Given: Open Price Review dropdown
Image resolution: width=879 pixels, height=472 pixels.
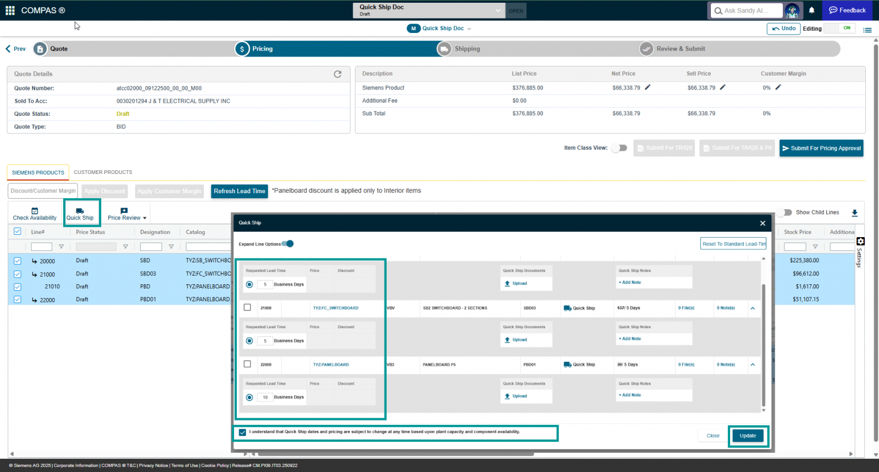Looking at the screenshot, I should click(127, 214).
